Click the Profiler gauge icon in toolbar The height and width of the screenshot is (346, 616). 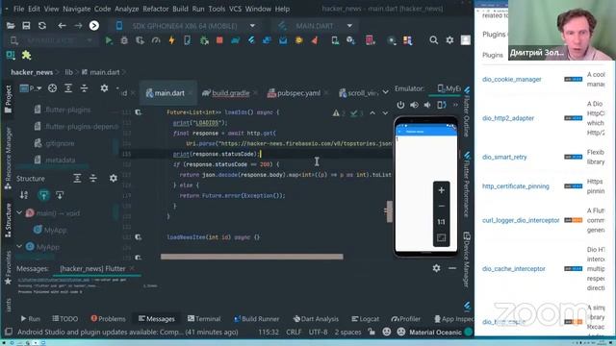tap(156, 40)
